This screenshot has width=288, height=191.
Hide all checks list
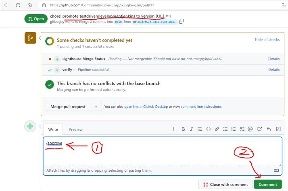pos(267,40)
